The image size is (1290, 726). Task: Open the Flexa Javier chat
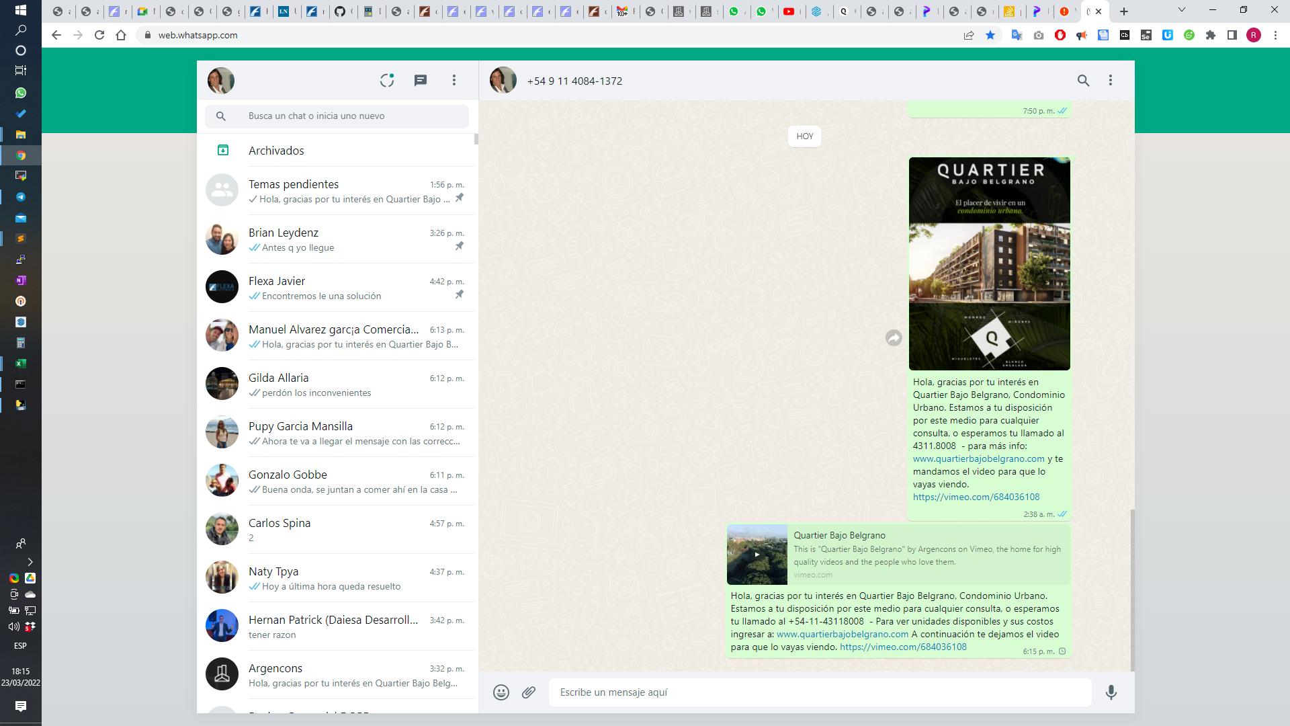336,288
